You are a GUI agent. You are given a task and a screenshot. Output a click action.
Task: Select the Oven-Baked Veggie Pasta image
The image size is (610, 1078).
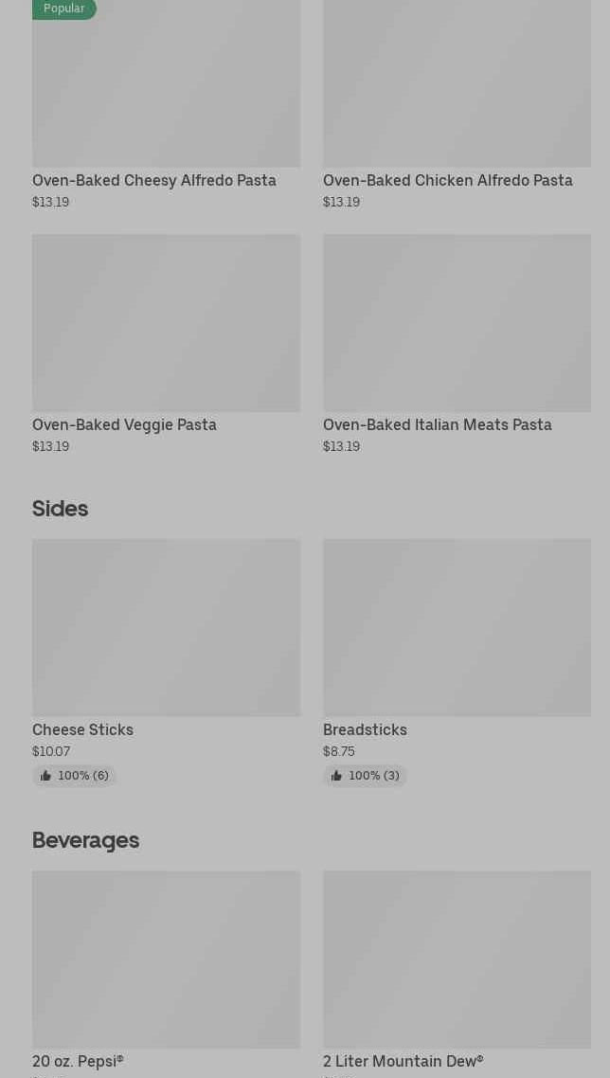click(166, 323)
